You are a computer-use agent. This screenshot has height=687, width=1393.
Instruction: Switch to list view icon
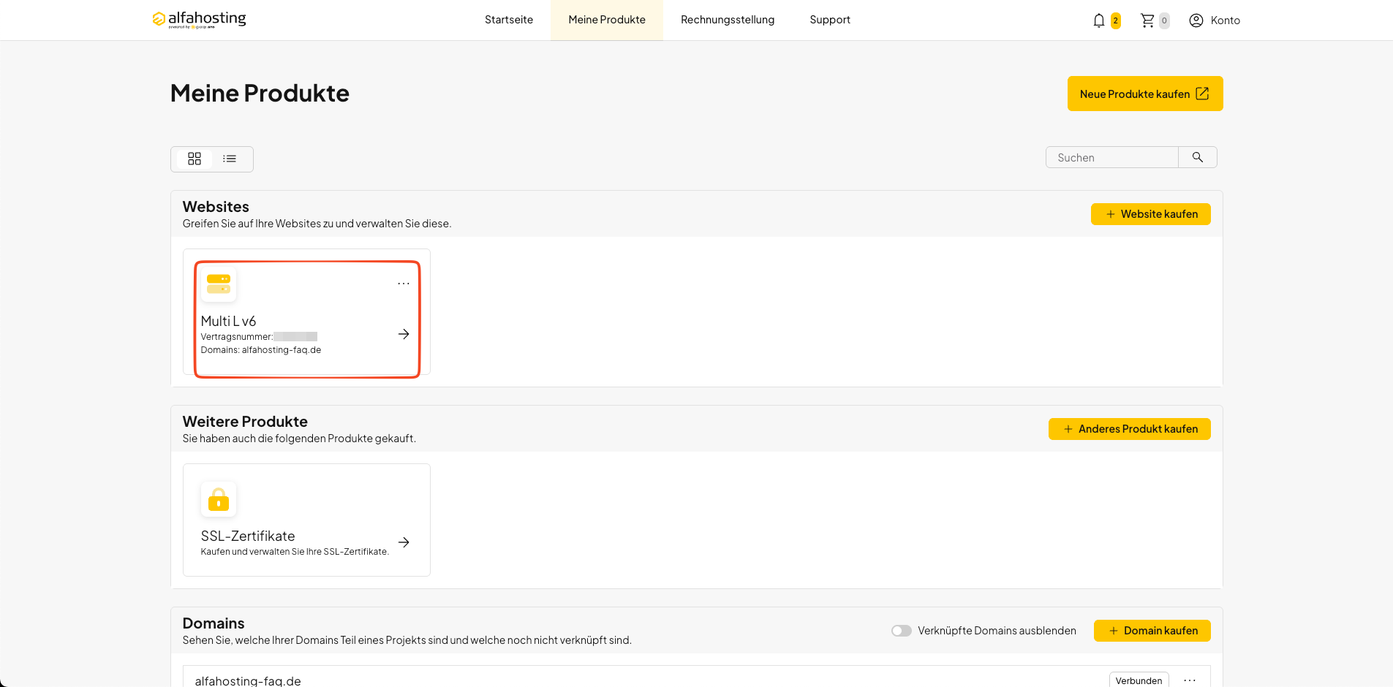230,159
